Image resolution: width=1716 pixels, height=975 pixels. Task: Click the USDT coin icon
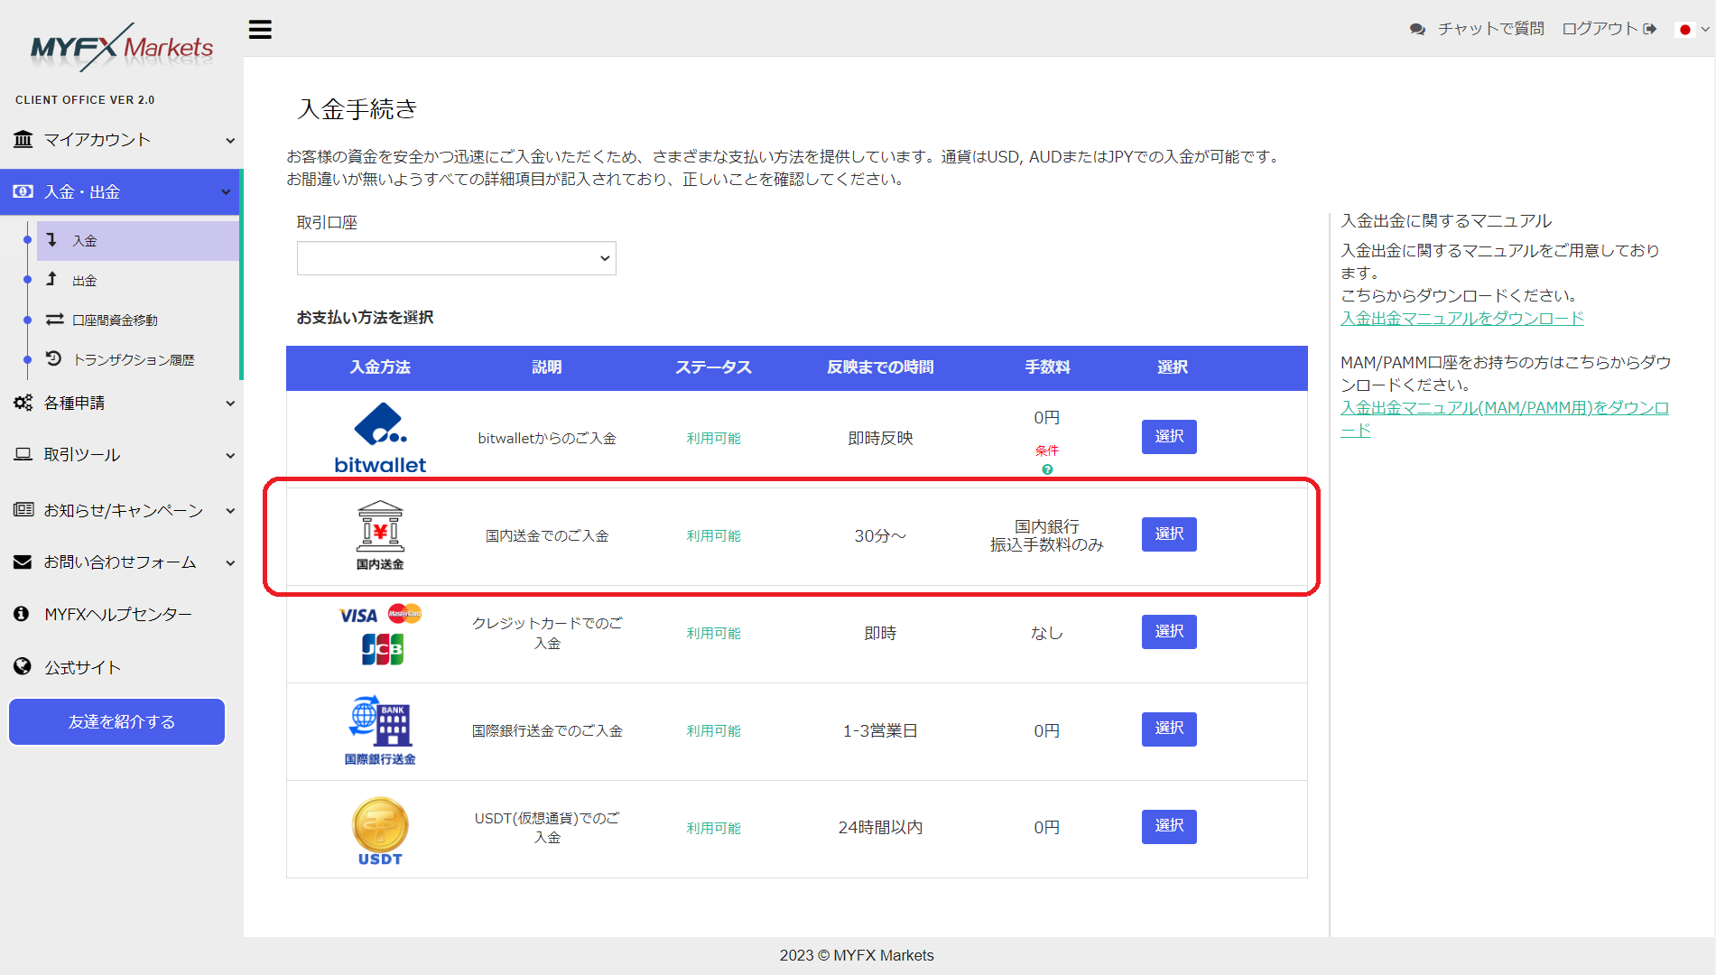coord(380,831)
